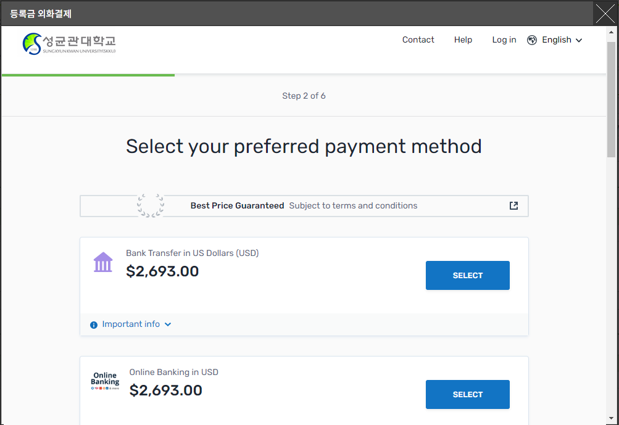Click the purple bank building icon
The width and height of the screenshot is (619, 425).
(103, 262)
